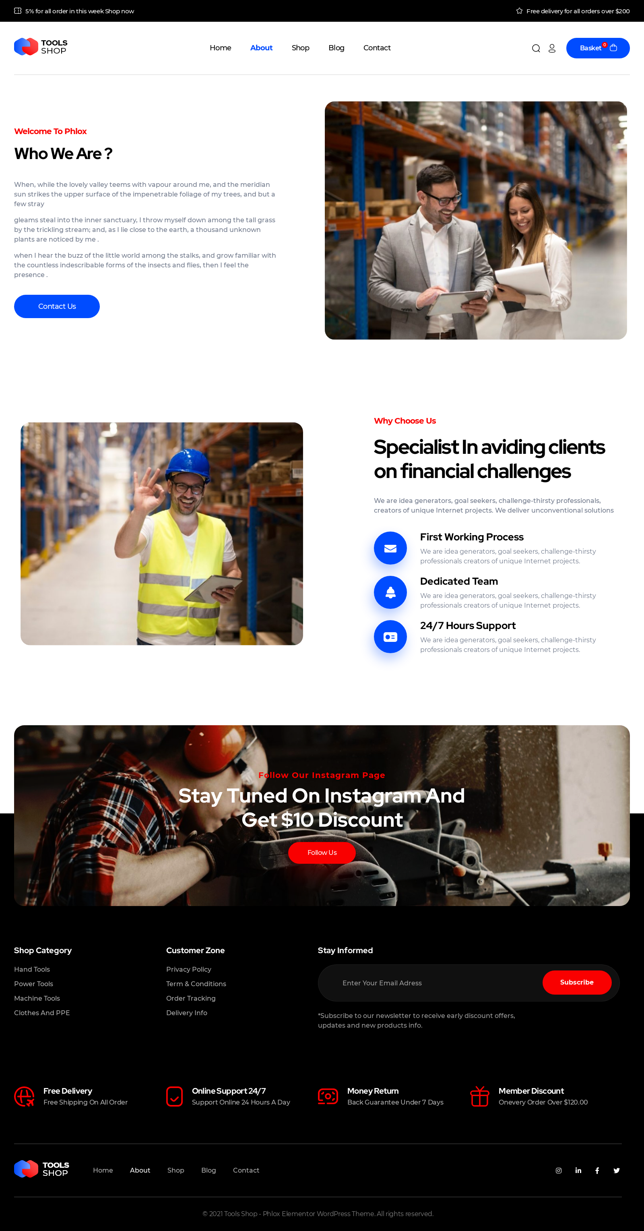Open the Order Tracking footer link
The width and height of the screenshot is (644, 1231).
coord(191,998)
